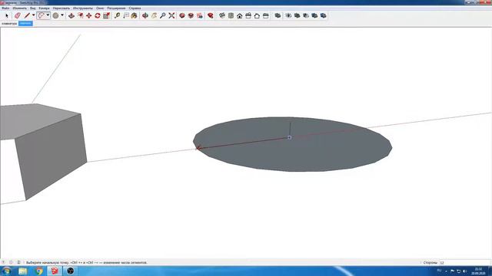Pick the Scale tool
Viewport: 492px width, 276px height.
[x=106, y=15]
